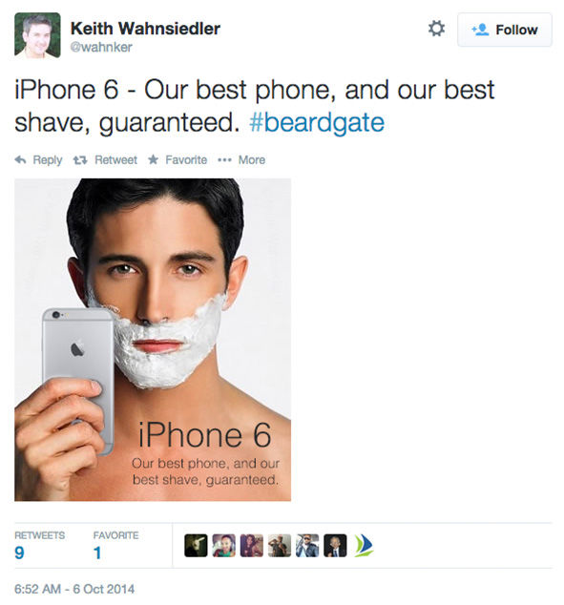This screenshot has height=605, width=564.
Task: Open the iPhone 6 shaving image
Action: [153, 340]
